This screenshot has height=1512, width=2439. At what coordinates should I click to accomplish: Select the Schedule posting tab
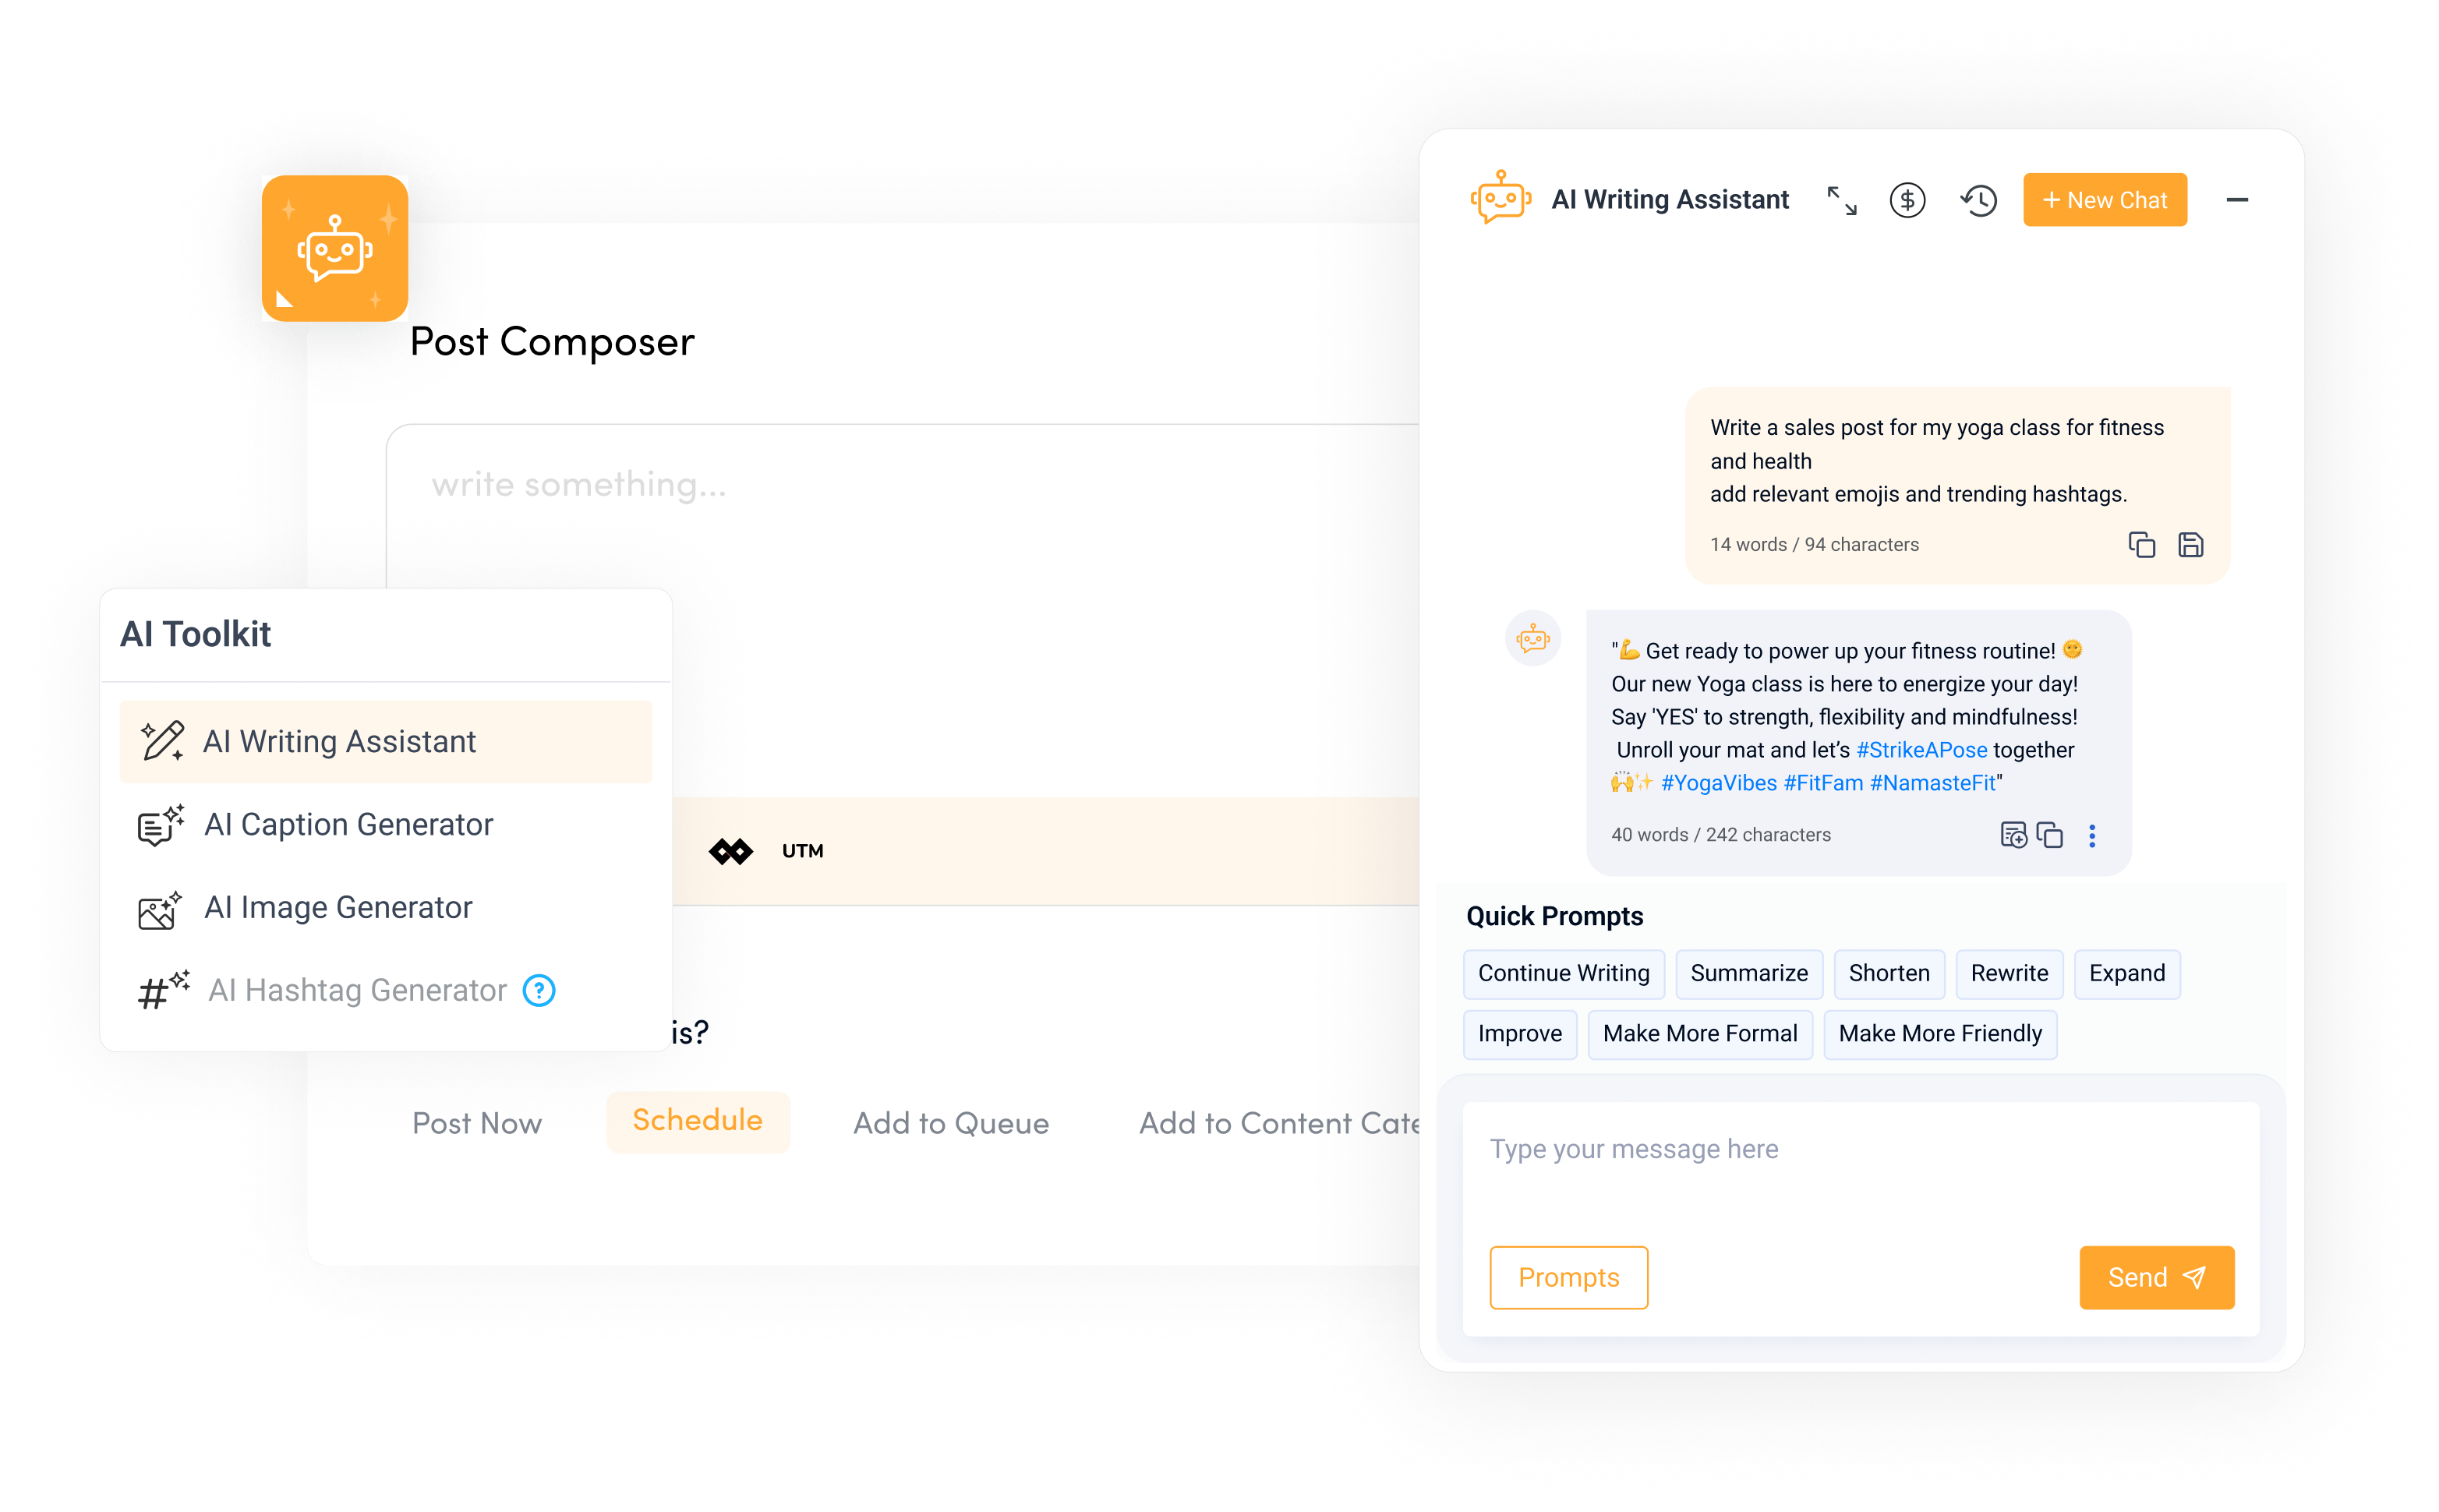coord(697,1120)
